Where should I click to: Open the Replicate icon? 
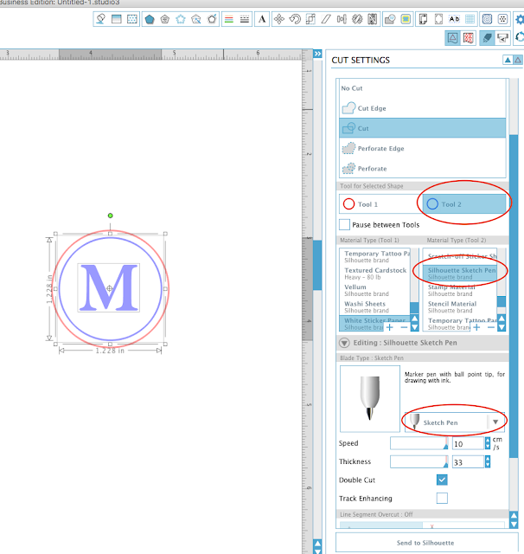pyautogui.click(x=357, y=19)
